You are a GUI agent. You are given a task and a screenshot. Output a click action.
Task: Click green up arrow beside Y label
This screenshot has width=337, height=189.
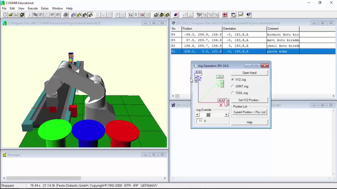point(222,82)
